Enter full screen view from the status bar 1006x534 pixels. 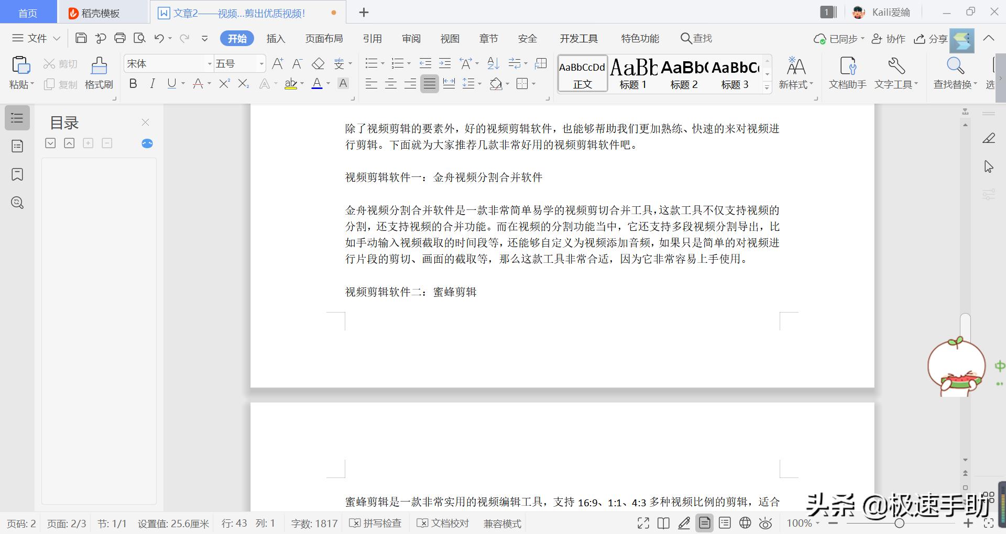643,523
